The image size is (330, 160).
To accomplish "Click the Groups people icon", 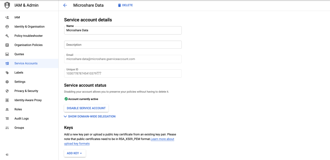I will (x=7, y=128).
